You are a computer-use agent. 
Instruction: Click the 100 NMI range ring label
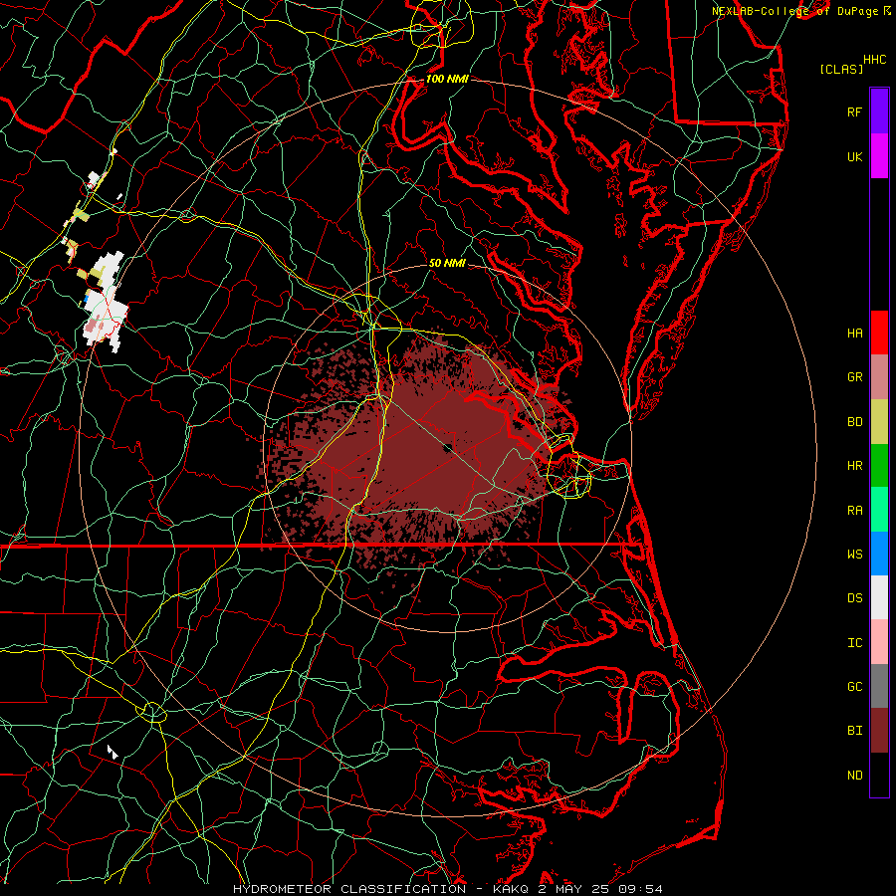click(x=447, y=79)
